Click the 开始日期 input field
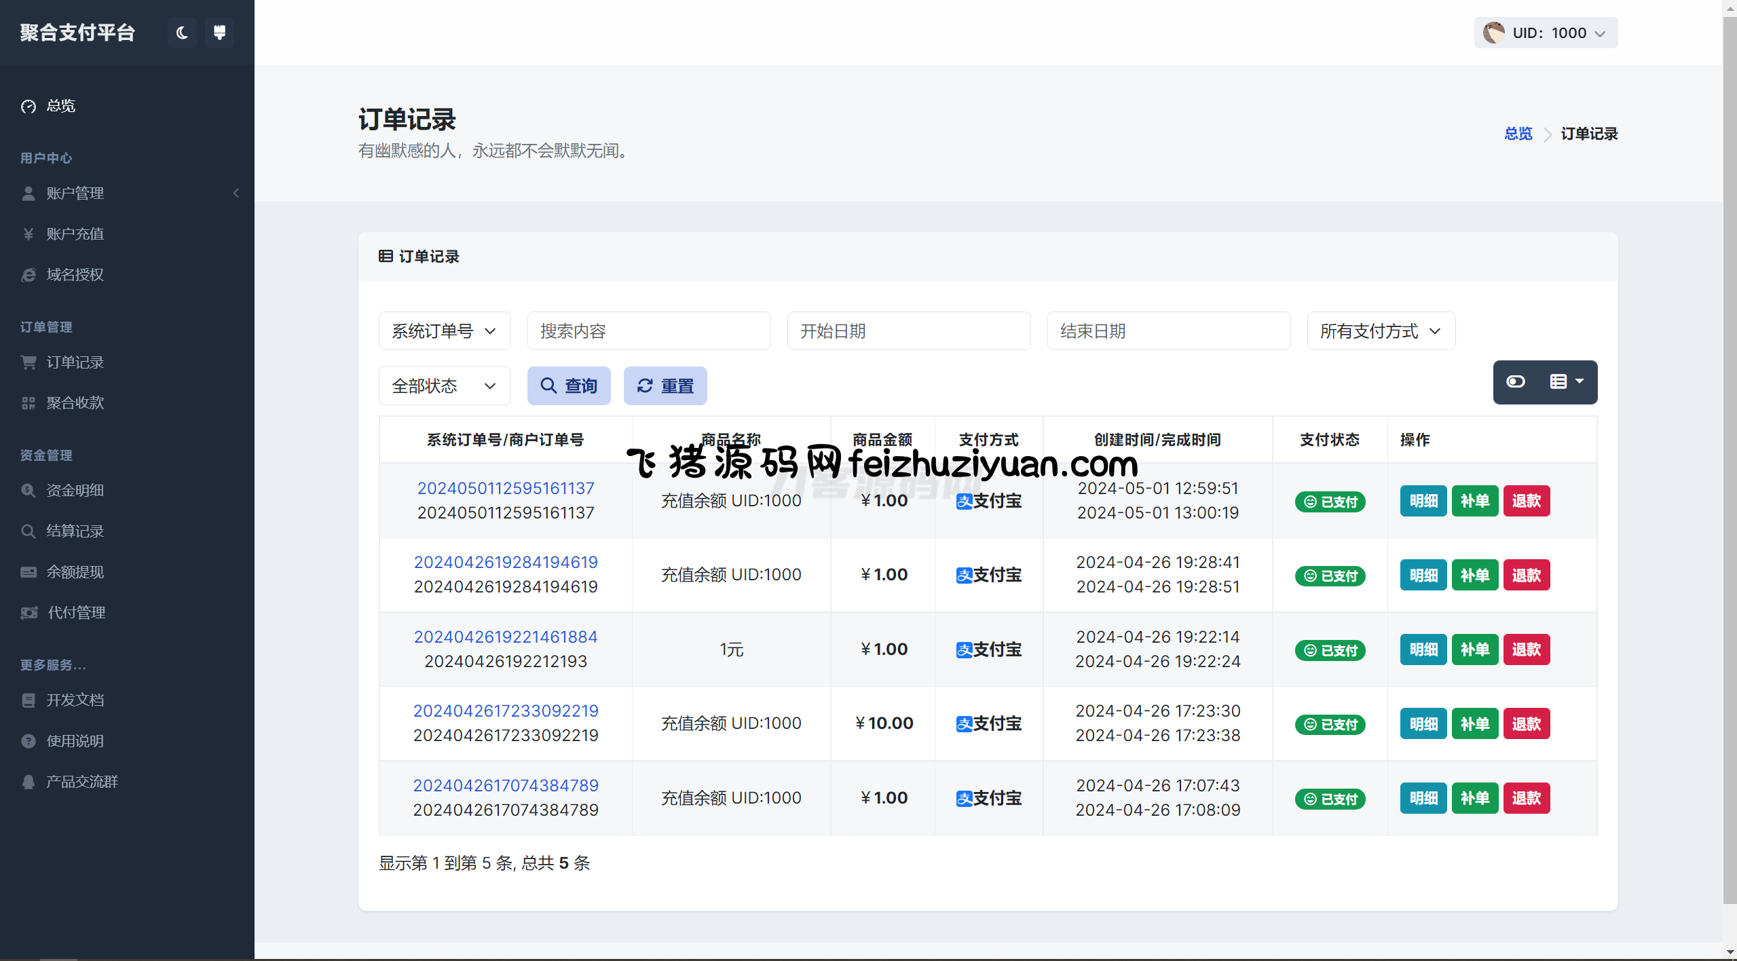Screen dimensions: 1737x961 click(x=908, y=331)
